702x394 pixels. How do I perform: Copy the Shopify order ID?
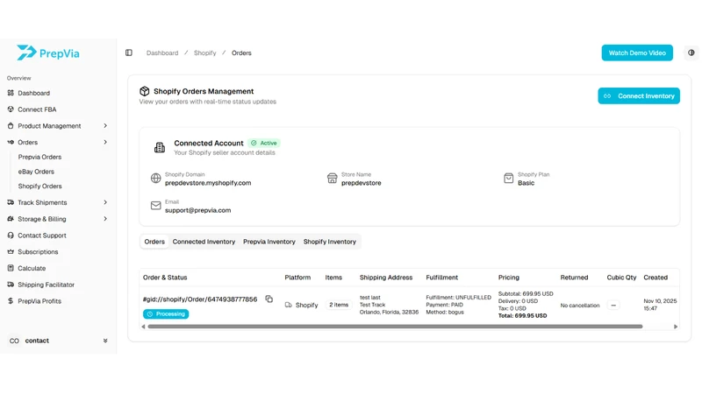point(269,299)
